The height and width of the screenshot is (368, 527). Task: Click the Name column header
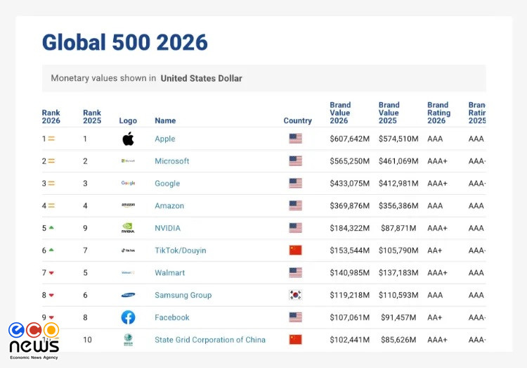[165, 120]
